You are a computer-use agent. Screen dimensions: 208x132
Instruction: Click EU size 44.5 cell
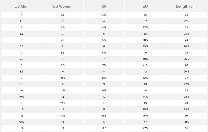(145, 97)
